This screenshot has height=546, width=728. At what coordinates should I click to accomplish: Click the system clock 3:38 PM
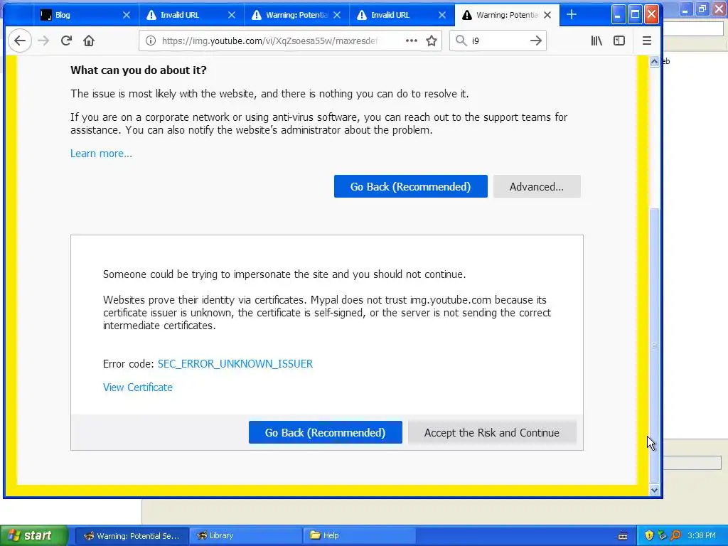click(702, 536)
